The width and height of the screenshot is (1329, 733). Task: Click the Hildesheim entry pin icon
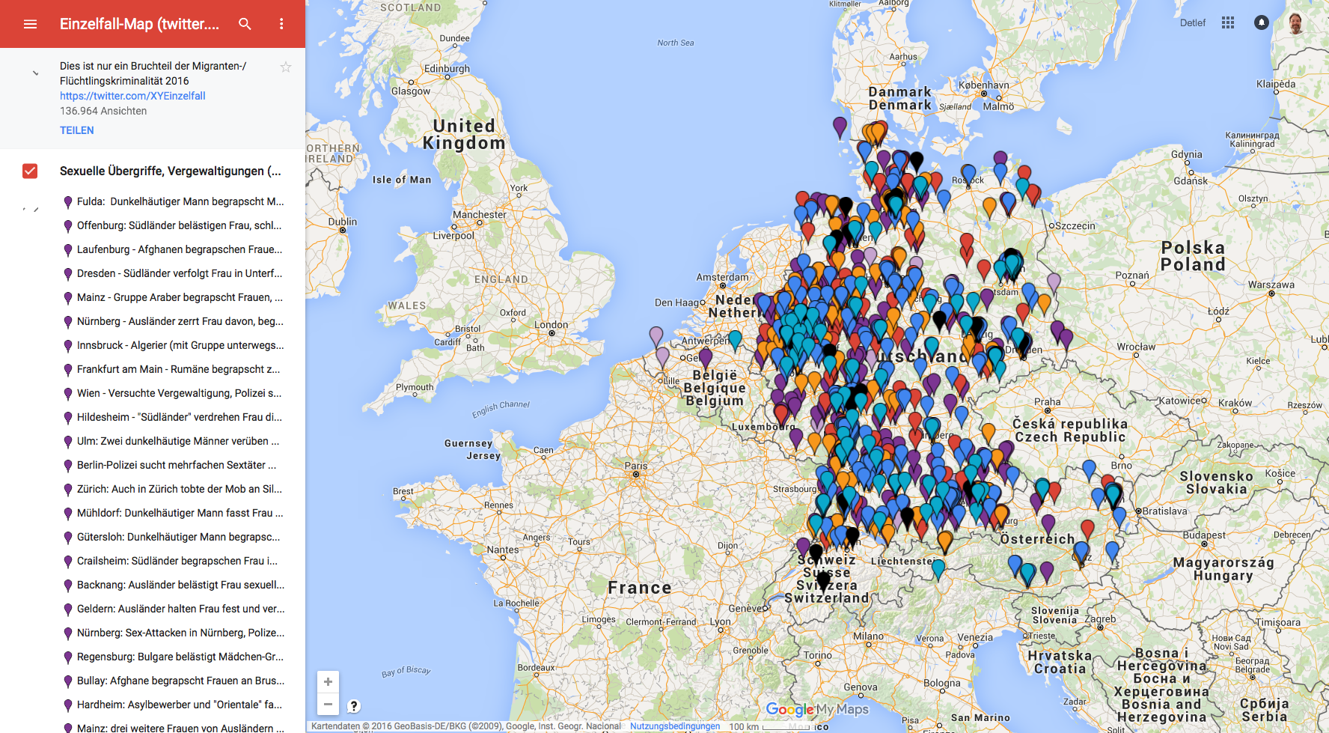pos(68,418)
